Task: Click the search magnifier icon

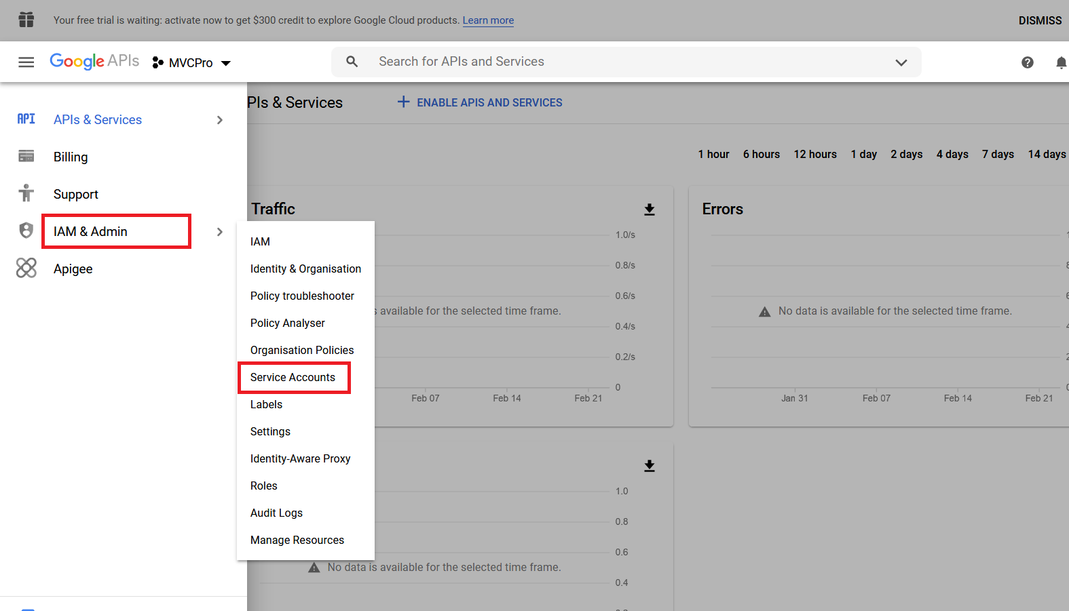Action: pyautogui.click(x=352, y=62)
